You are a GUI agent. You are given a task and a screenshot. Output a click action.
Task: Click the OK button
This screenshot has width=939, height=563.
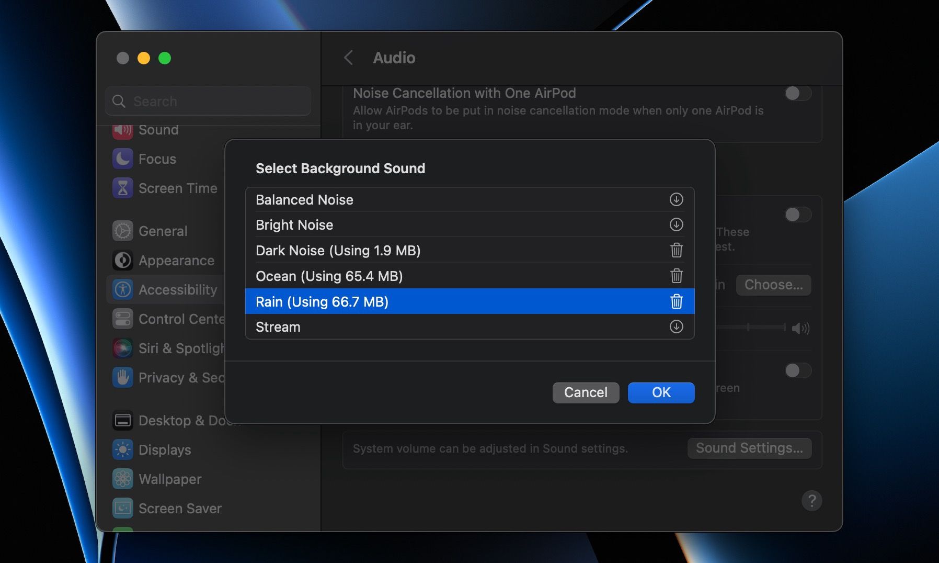661,392
